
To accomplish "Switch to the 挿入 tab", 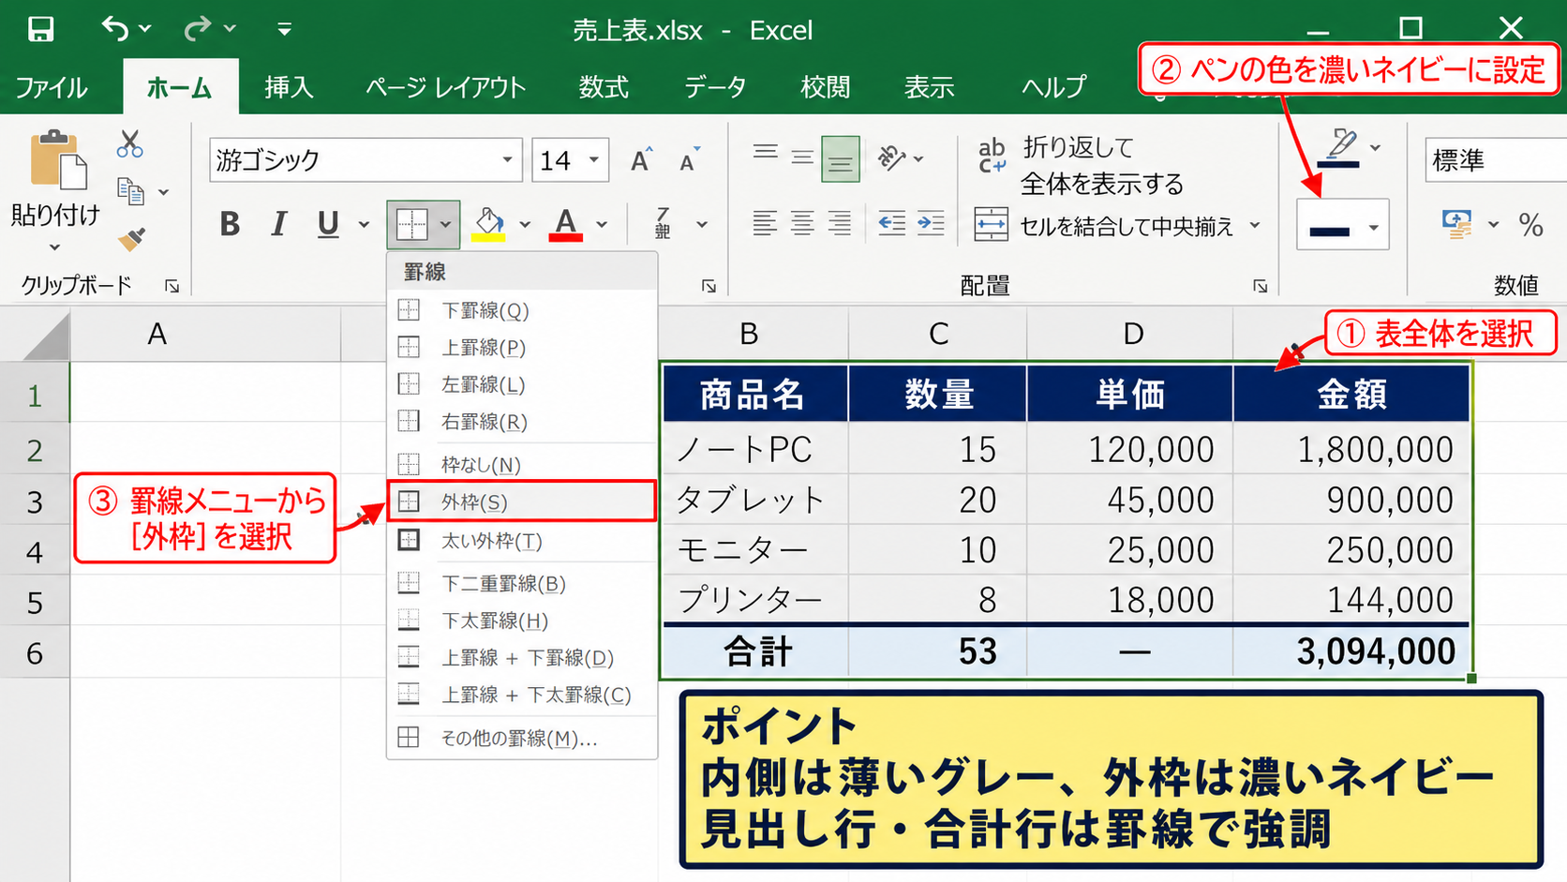I will coord(289,87).
